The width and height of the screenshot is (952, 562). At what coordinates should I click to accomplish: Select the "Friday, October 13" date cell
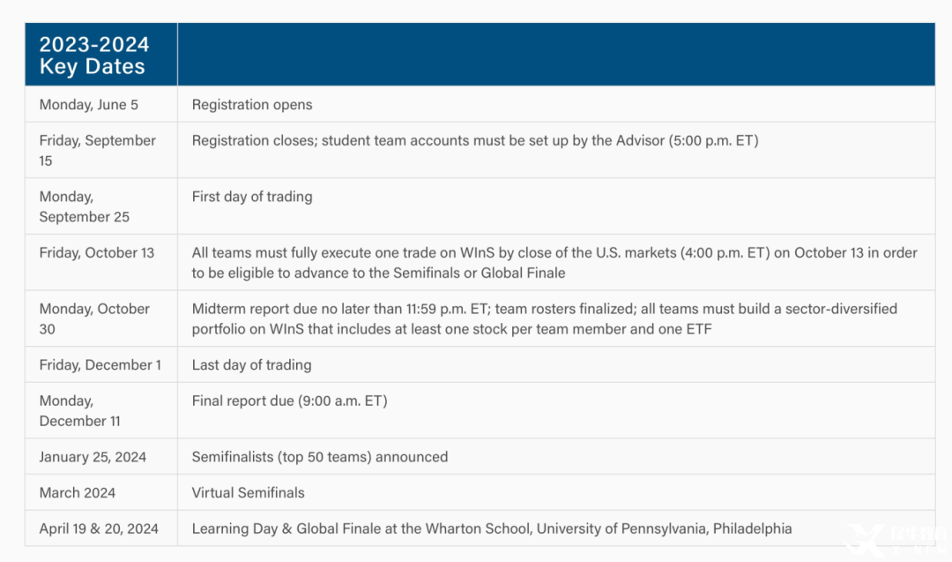[x=97, y=253]
